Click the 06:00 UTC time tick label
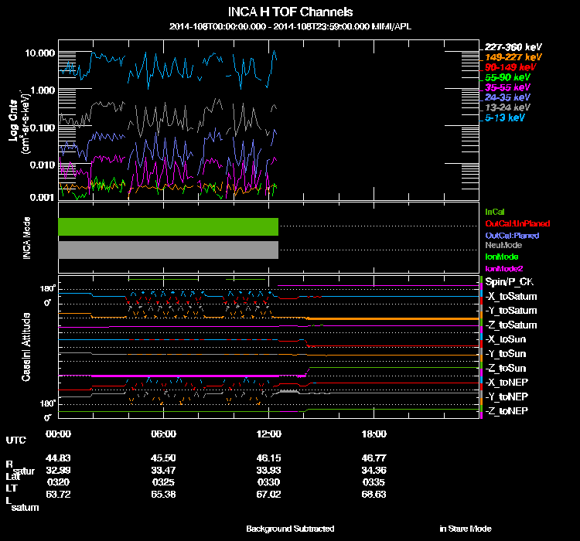 tap(164, 434)
